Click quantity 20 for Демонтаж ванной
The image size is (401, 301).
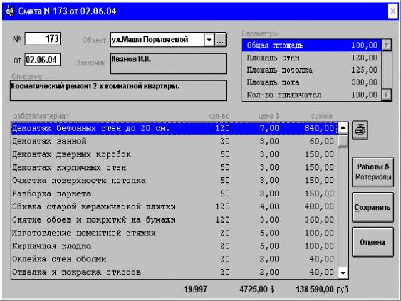click(225, 141)
